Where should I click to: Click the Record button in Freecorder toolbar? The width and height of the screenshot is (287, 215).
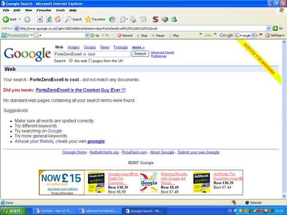[125, 36]
